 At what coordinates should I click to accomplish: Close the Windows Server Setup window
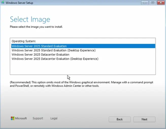[160, 3]
